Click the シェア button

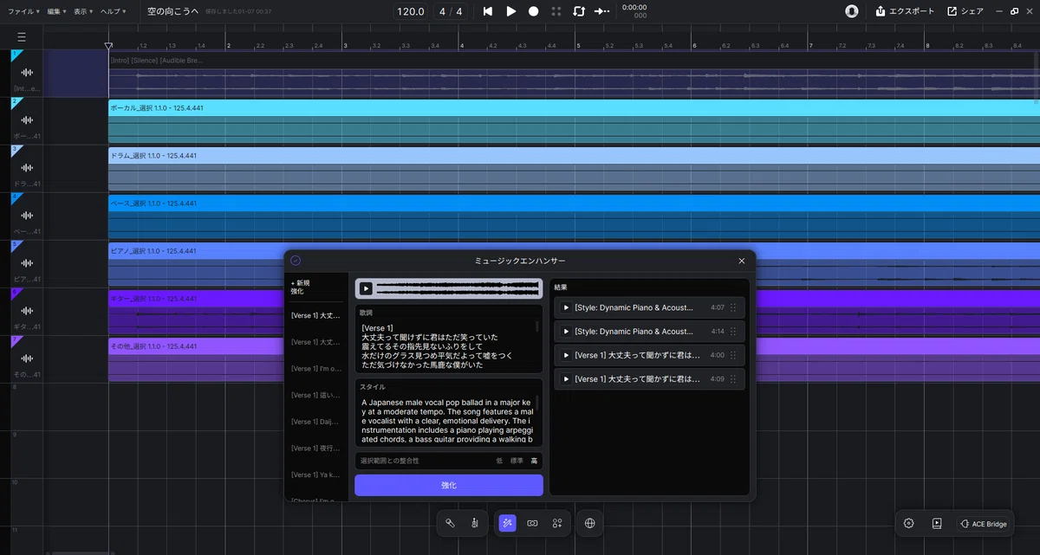(x=965, y=11)
